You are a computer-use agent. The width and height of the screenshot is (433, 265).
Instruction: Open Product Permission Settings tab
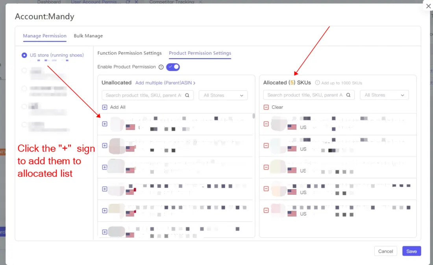[x=200, y=53]
